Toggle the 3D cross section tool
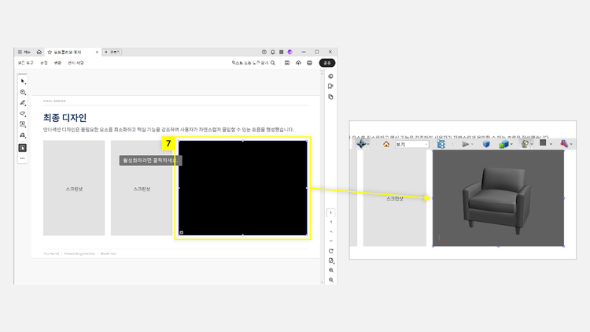The width and height of the screenshot is (590, 332). pos(564,143)
